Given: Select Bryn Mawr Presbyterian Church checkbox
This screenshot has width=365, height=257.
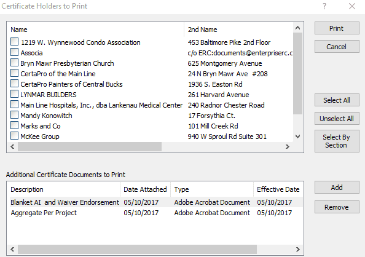Looking at the screenshot, I should pyautogui.click(x=14, y=63).
